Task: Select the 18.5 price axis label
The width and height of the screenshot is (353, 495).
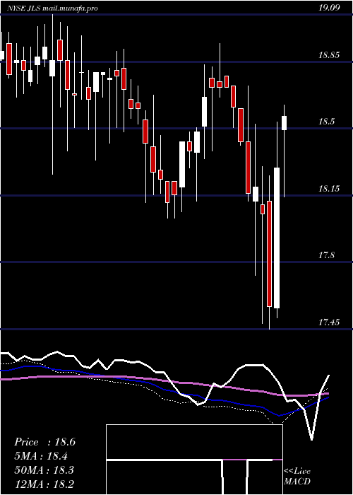Action: (326, 122)
